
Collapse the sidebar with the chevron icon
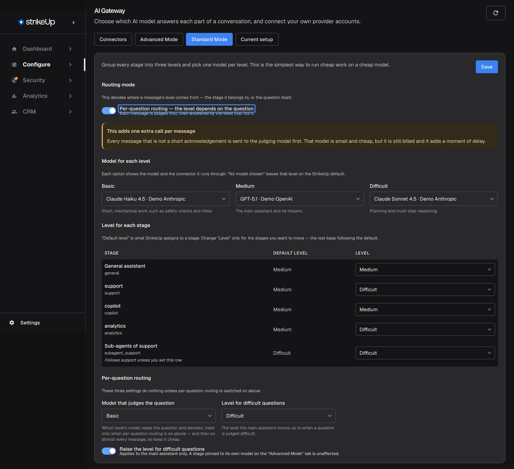[73, 22]
